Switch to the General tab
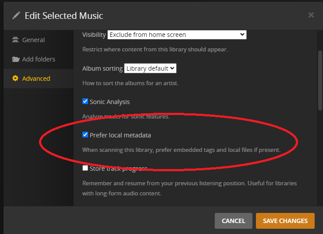 pyautogui.click(x=33, y=40)
